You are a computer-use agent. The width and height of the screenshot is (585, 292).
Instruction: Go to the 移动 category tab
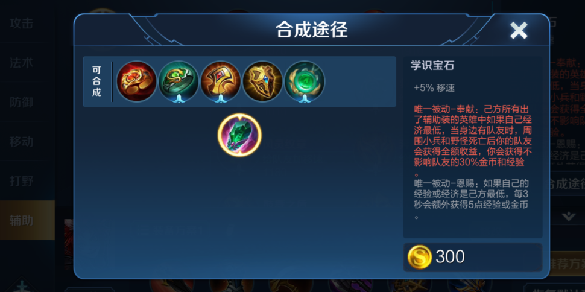[22, 142]
